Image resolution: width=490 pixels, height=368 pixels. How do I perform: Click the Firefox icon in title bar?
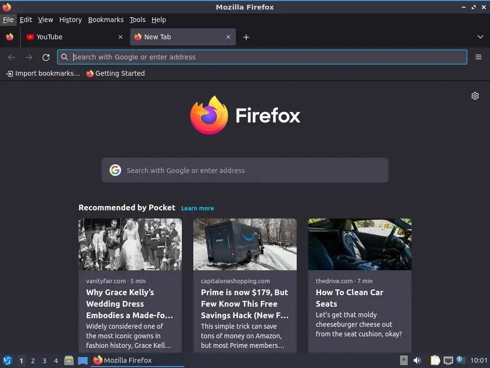pos(7,7)
